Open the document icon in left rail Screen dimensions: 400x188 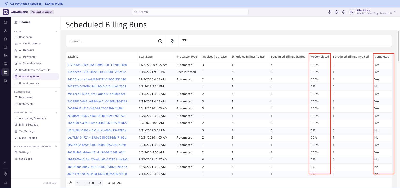(5, 81)
